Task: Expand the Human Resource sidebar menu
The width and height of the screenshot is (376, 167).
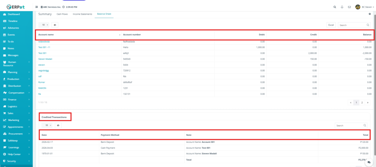Action: click(x=15, y=64)
